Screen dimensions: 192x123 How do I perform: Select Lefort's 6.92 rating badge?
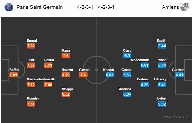tap(162, 104)
